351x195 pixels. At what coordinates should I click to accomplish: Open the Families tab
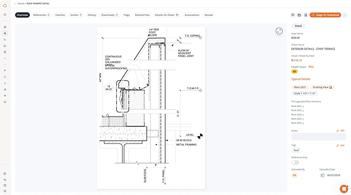click(x=60, y=15)
